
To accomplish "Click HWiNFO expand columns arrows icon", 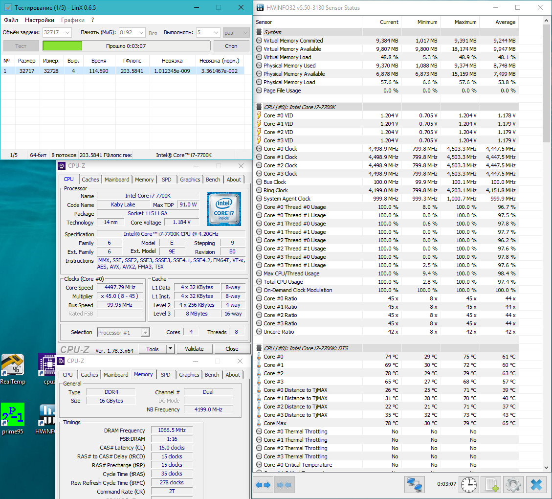I will point(263,485).
